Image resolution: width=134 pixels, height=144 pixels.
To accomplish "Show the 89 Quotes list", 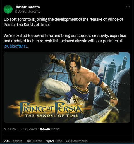I will 34,141.
